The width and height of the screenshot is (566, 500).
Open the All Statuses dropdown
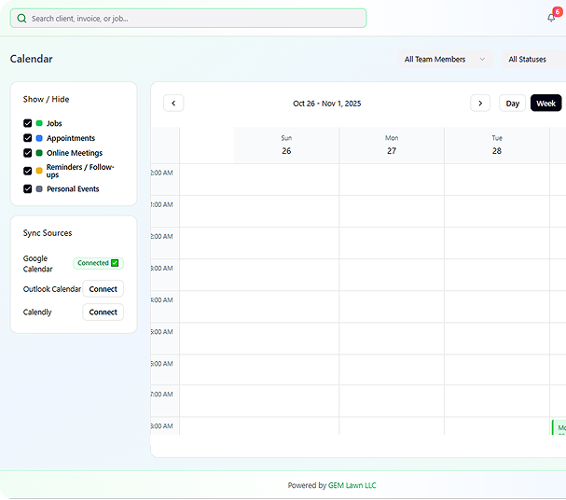[534, 59]
